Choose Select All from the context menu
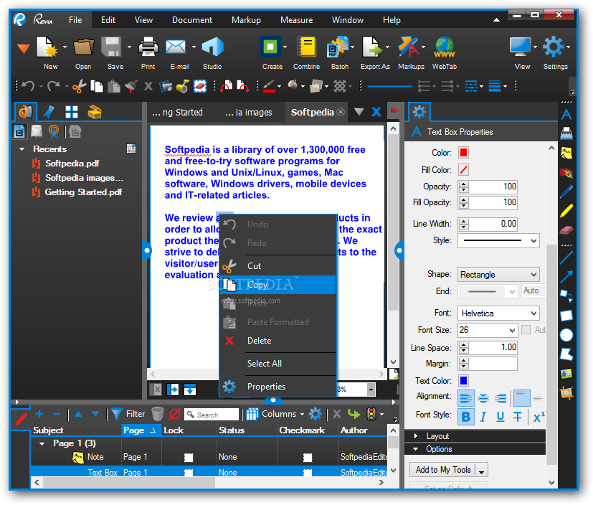The width and height of the screenshot is (593, 505). point(277,364)
